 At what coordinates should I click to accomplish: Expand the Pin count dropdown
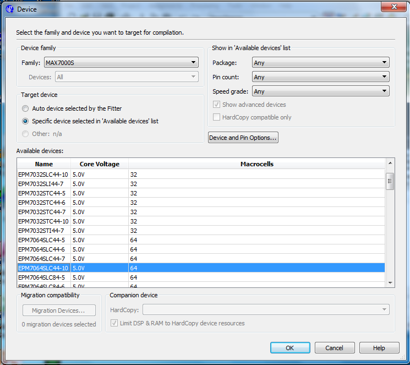coord(321,77)
